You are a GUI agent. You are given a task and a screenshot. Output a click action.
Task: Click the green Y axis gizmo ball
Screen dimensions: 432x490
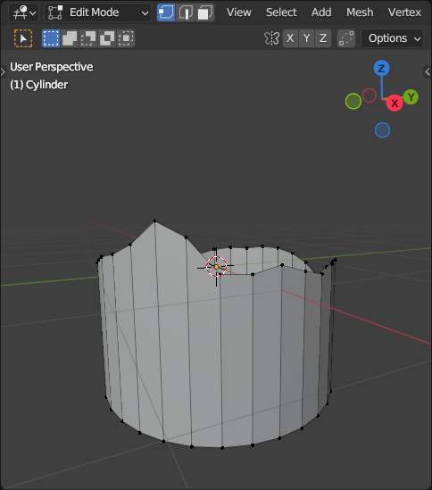click(x=411, y=97)
